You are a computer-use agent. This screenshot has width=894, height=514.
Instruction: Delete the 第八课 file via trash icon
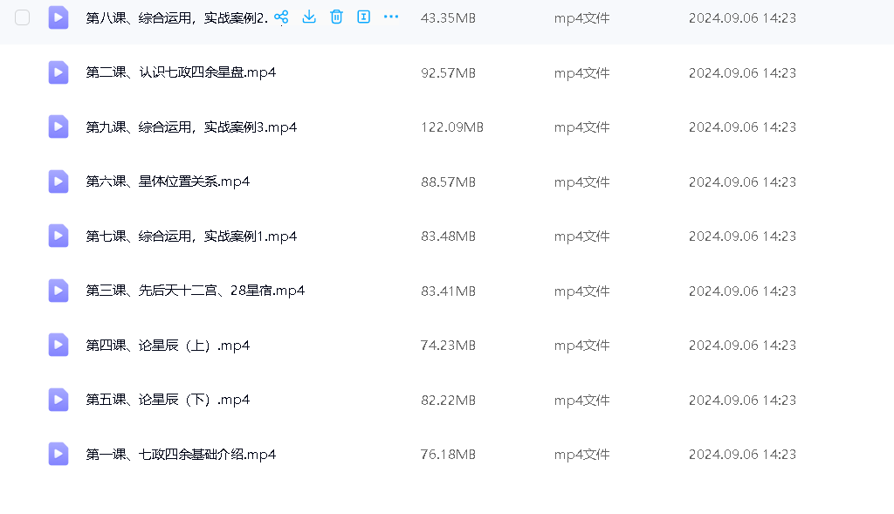pos(336,17)
